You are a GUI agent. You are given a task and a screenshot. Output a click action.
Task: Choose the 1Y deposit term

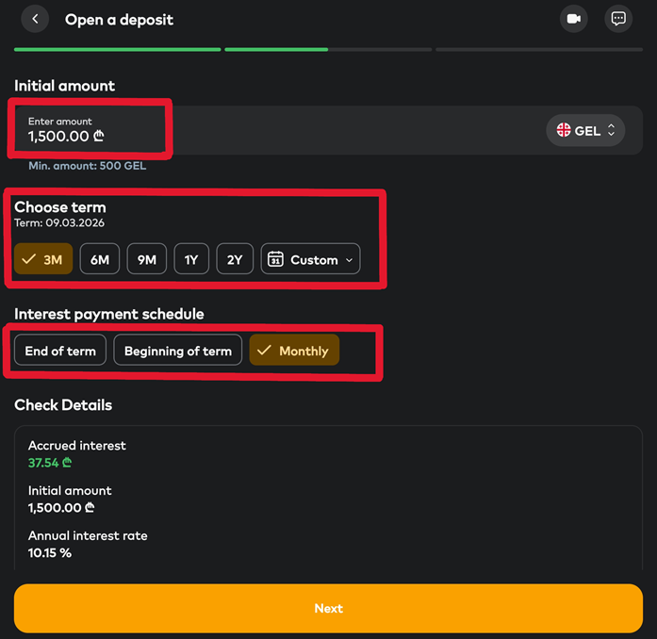(191, 259)
